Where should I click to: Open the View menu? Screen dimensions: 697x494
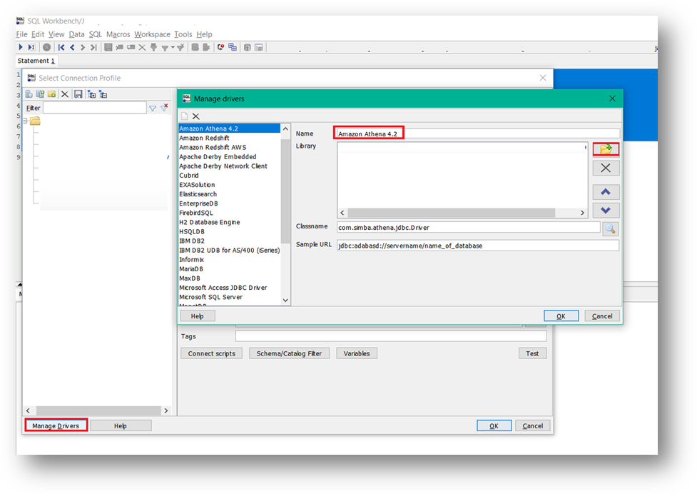click(x=56, y=34)
